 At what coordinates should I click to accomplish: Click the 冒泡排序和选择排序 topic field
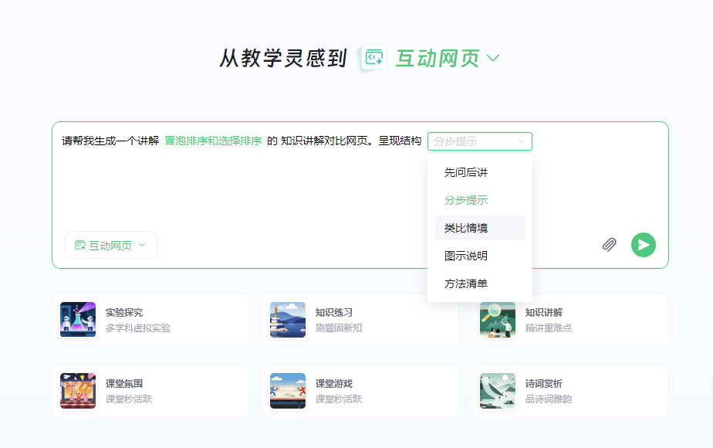point(213,141)
